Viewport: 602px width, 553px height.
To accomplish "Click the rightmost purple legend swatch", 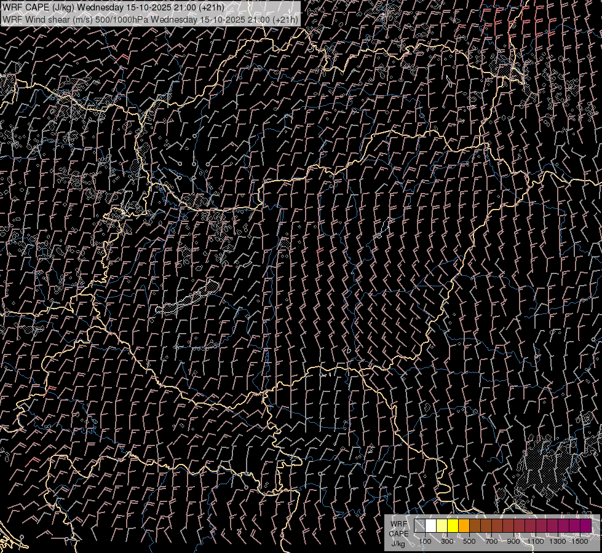I will [x=585, y=526].
